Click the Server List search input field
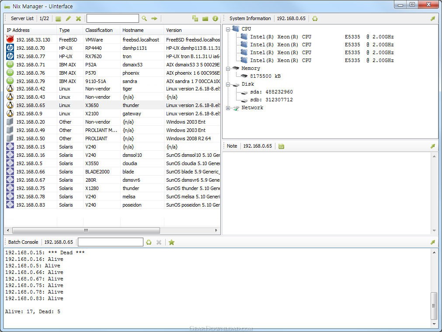The width and height of the screenshot is (442, 332). point(112,19)
